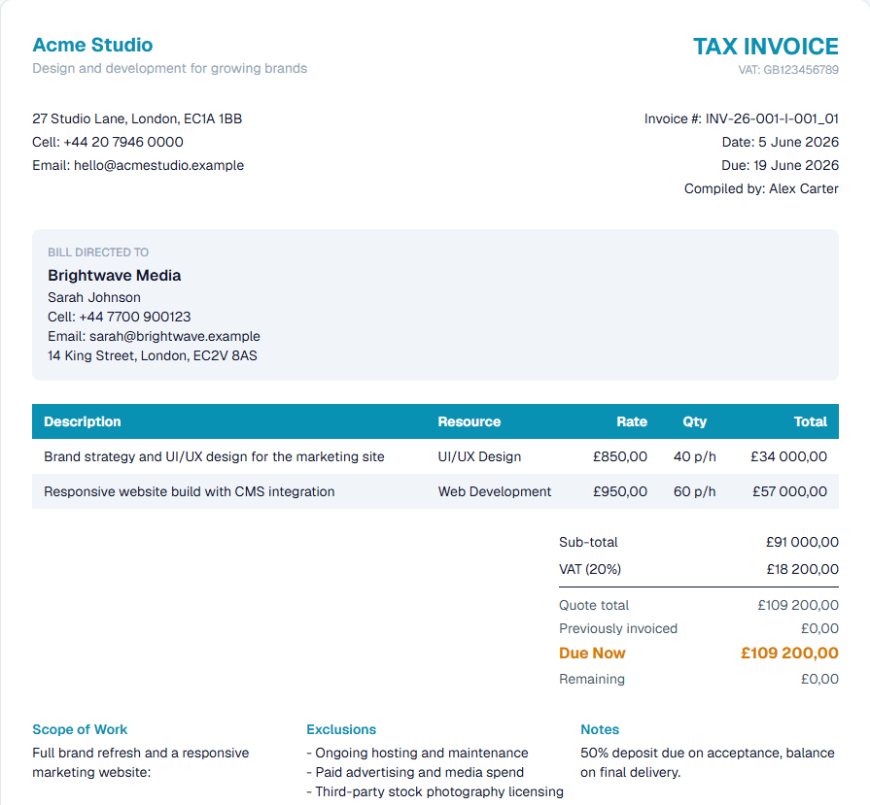
Task: Click the Web Development resource cell
Action: pos(495,491)
